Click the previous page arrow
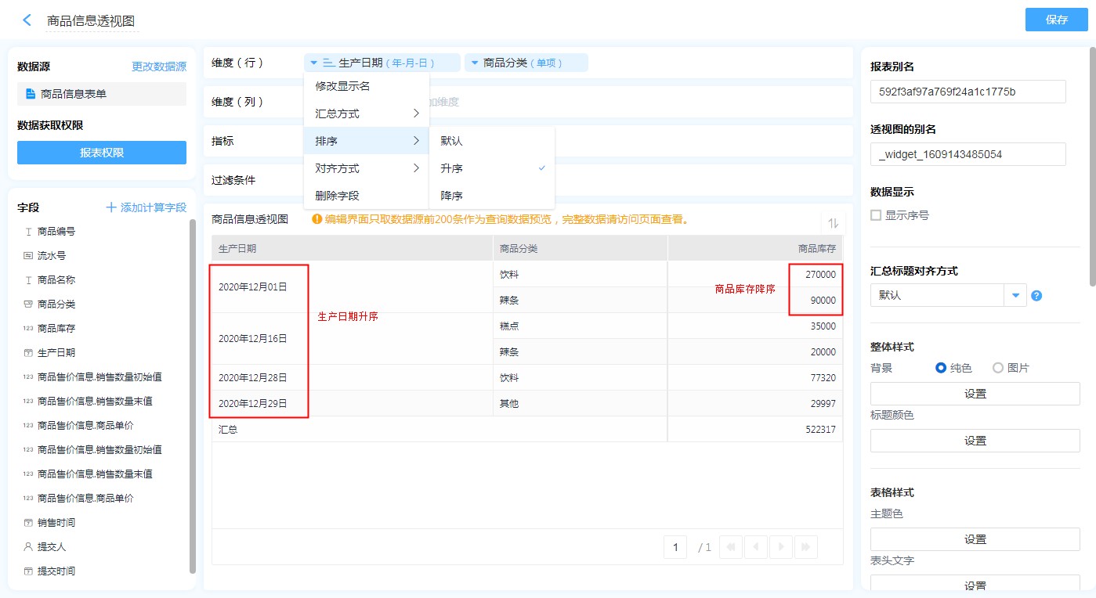The width and height of the screenshot is (1096, 598). (x=755, y=547)
